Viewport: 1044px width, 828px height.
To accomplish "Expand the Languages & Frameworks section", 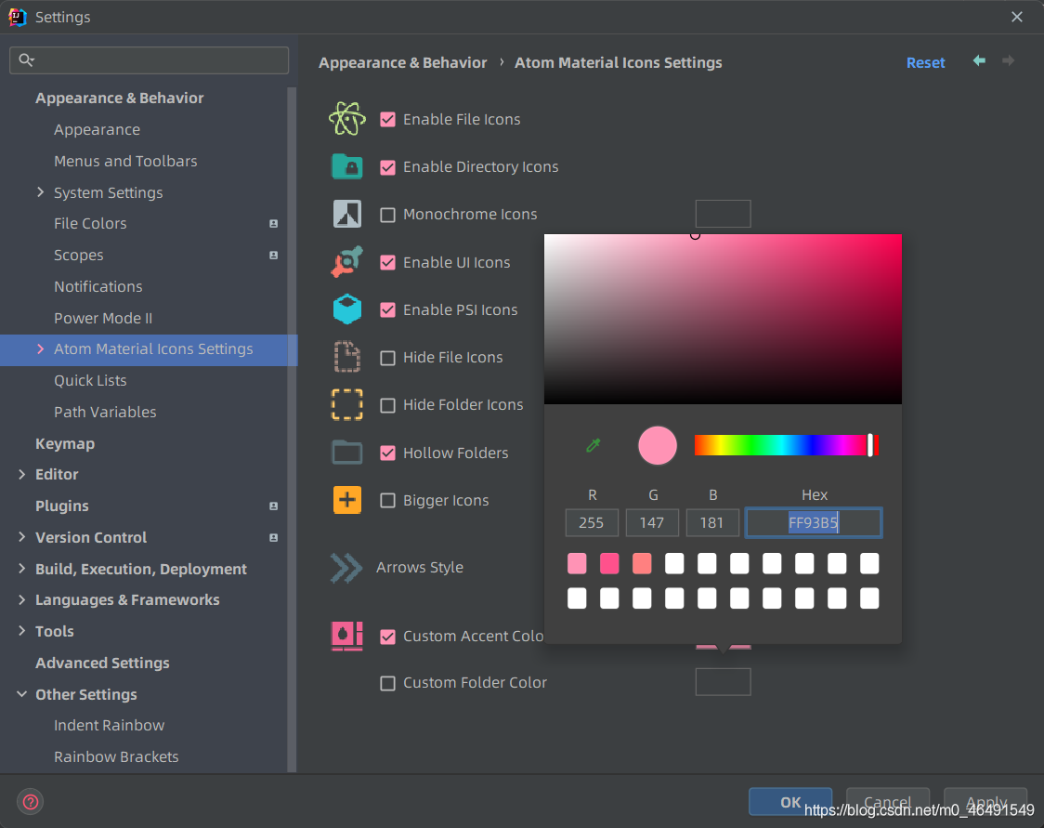I will click(22, 599).
